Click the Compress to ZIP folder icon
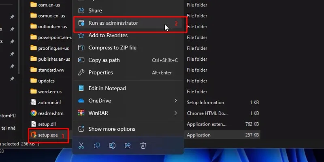The width and height of the screenshot is (324, 162). pyautogui.click(x=81, y=48)
